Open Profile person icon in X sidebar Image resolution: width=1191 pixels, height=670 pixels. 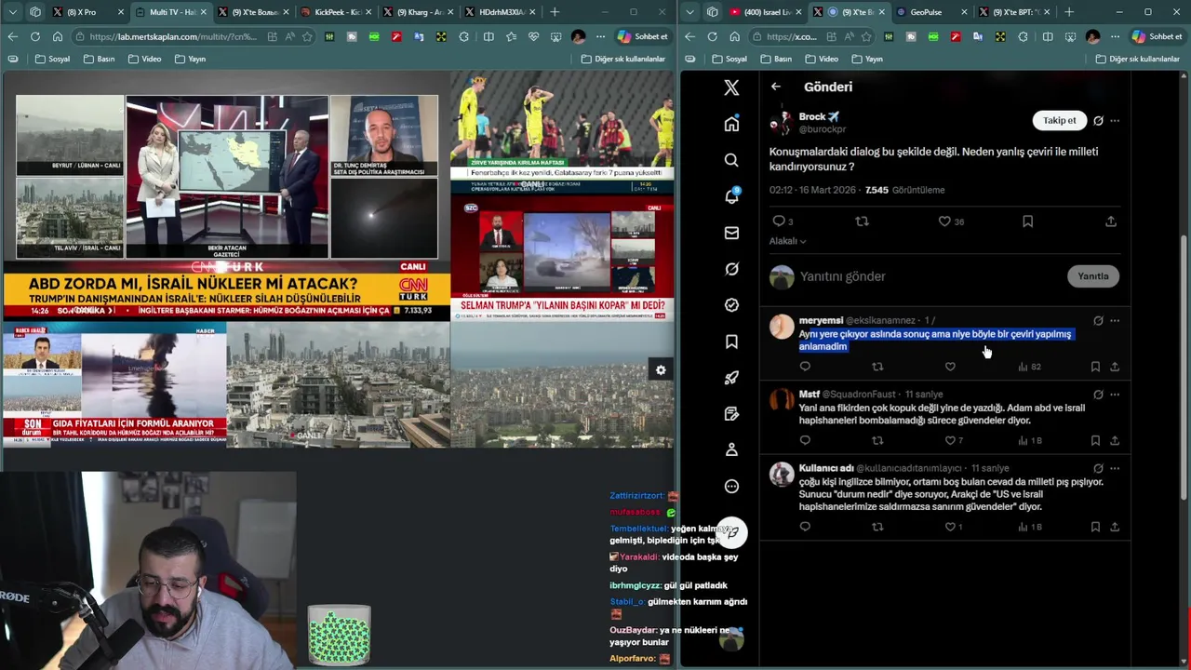[731, 449]
